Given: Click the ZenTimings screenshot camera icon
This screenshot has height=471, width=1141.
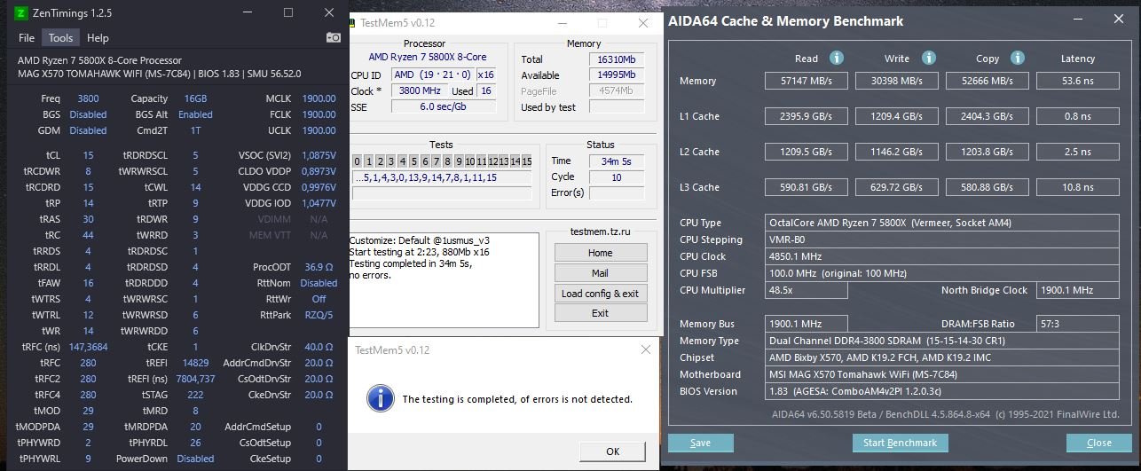Looking at the screenshot, I should click(x=334, y=37).
